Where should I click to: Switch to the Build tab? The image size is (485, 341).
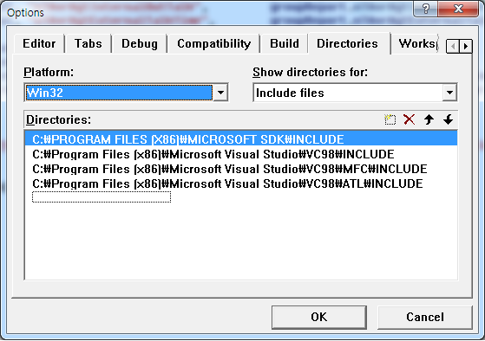tap(285, 43)
